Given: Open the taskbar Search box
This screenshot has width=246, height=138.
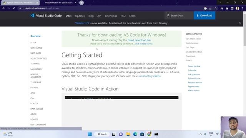Looking at the screenshot, I should tap(102, 134).
